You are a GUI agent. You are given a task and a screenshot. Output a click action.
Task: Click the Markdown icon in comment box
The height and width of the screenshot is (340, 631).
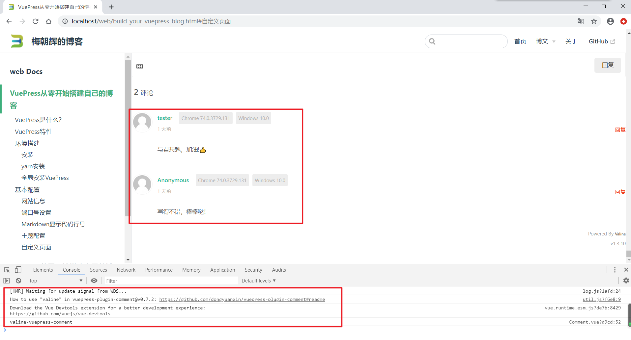point(140,66)
